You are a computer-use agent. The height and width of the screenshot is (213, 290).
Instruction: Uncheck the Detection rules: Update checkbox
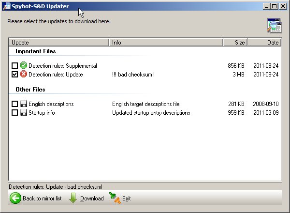14,74
